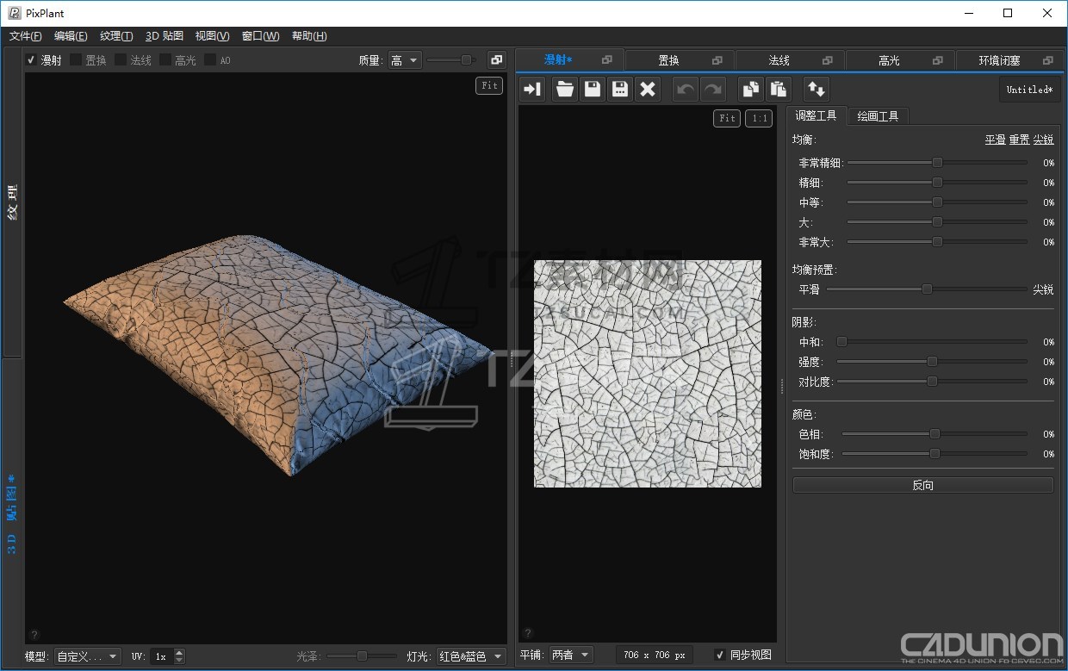Image resolution: width=1068 pixels, height=671 pixels.
Task: Click the 反向 invert button
Action: click(x=922, y=485)
